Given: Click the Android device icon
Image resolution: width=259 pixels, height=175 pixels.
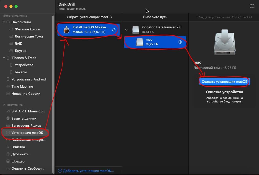Looking at the screenshot, I should [x=8, y=79].
